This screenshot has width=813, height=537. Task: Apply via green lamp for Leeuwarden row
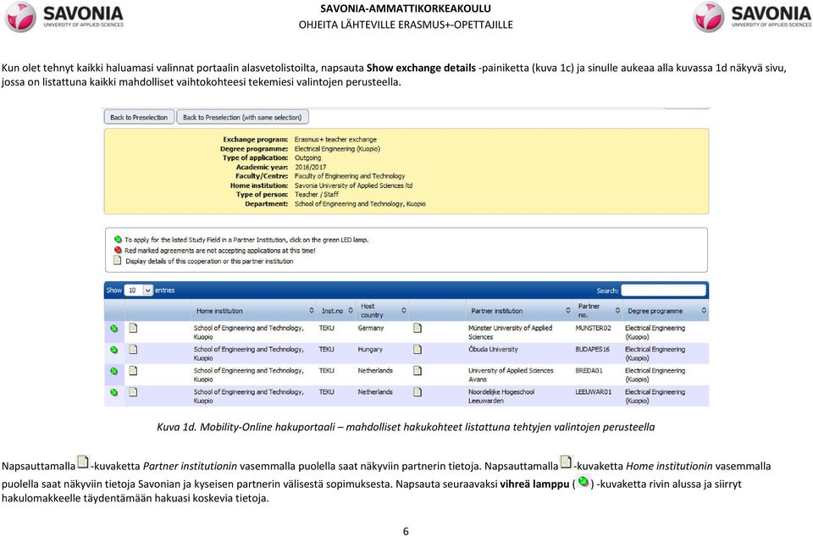coord(114,392)
